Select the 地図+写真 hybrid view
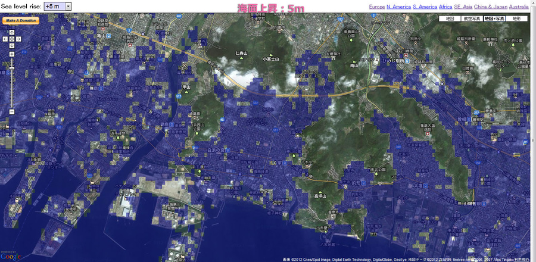The width and height of the screenshot is (536, 262). pos(494,19)
